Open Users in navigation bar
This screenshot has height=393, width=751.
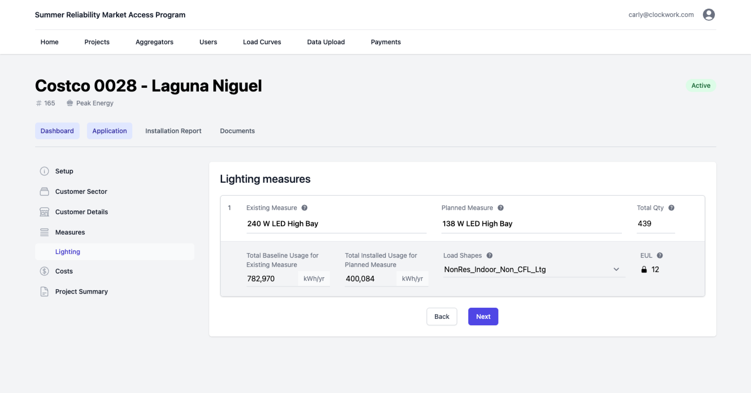[208, 42]
